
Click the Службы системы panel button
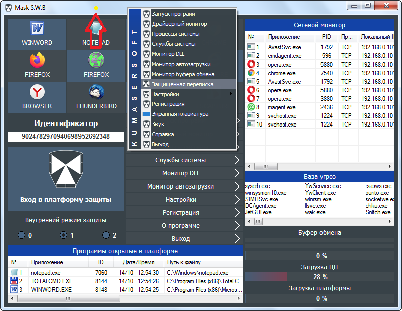184,160
